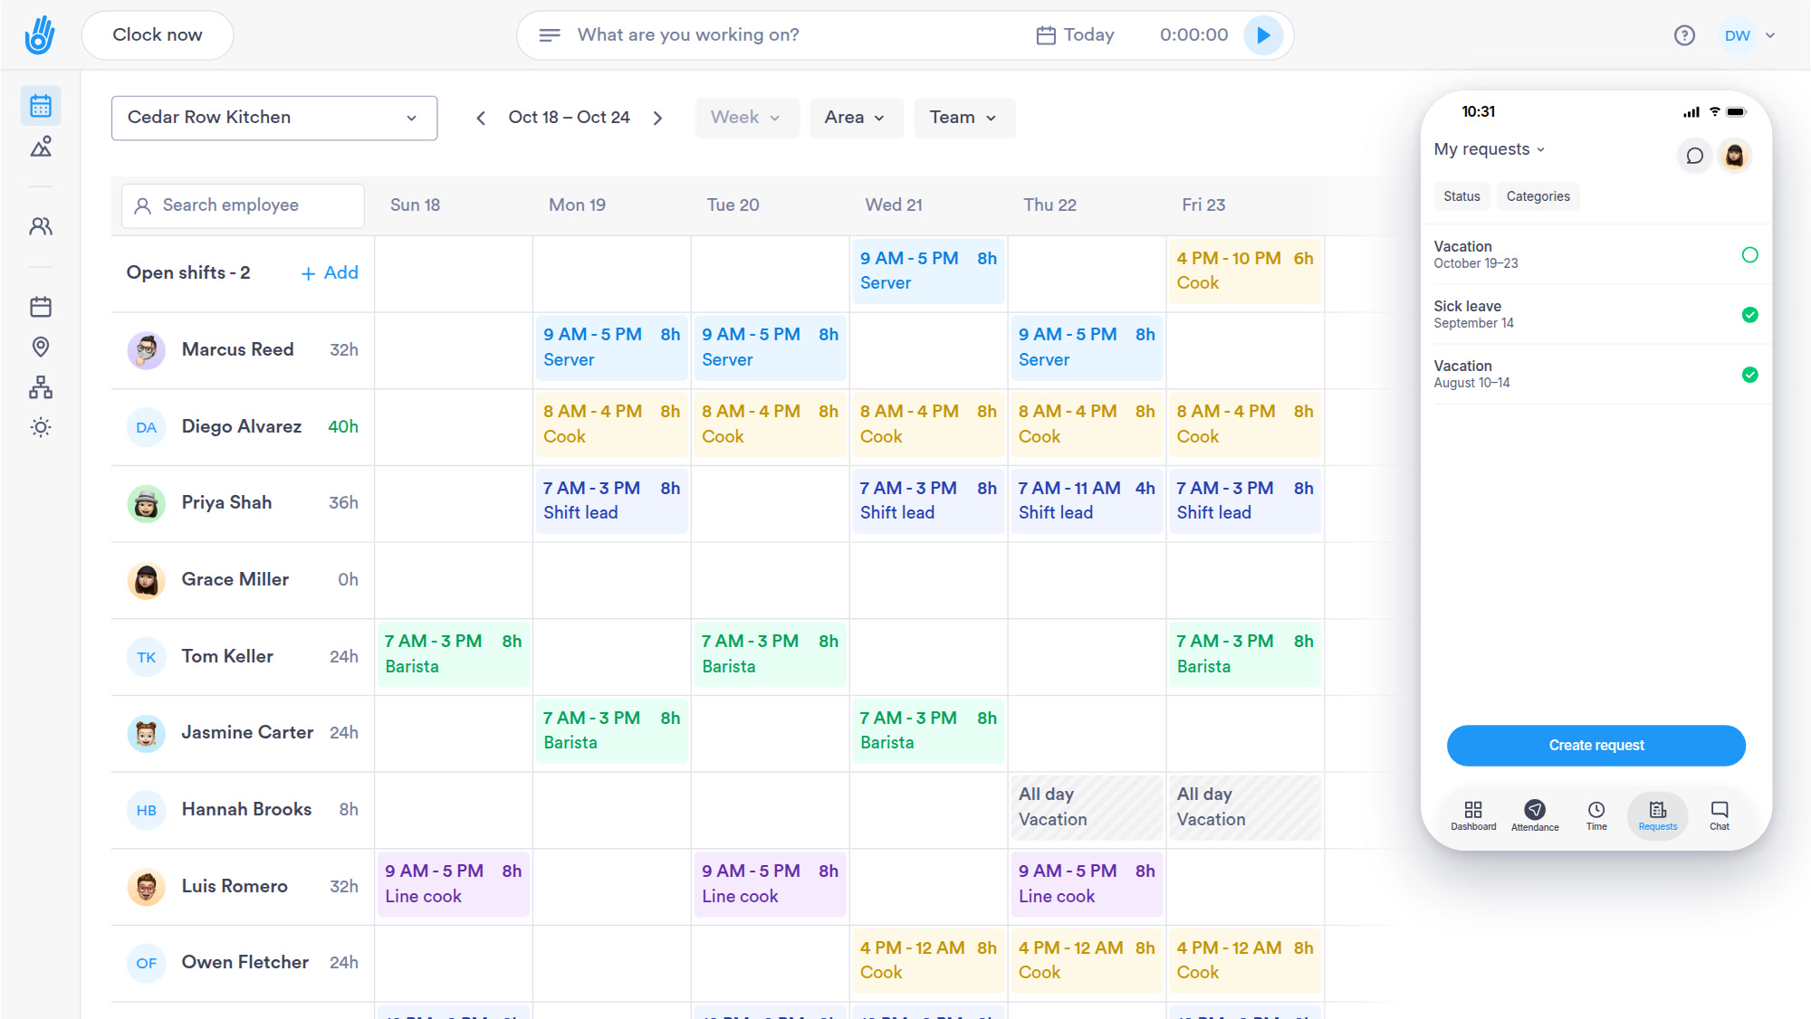The width and height of the screenshot is (1811, 1019).
Task: Click the help question mark icon
Action: click(x=1684, y=35)
